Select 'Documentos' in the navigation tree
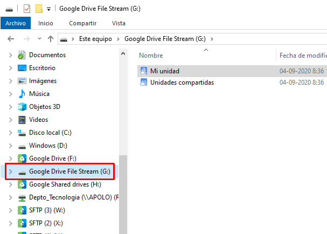 (x=47, y=55)
